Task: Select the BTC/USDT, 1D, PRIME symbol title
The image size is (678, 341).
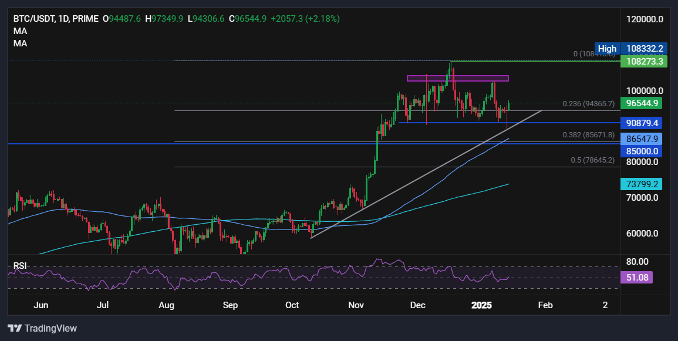Action: tap(56, 19)
